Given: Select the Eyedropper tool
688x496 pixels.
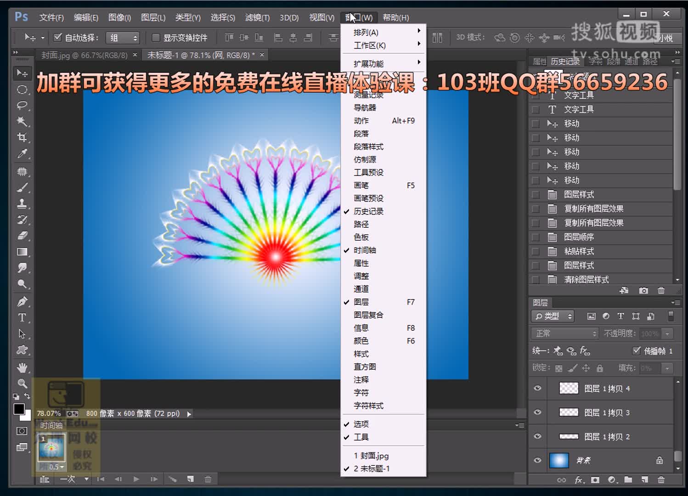Looking at the screenshot, I should pyautogui.click(x=22, y=153).
